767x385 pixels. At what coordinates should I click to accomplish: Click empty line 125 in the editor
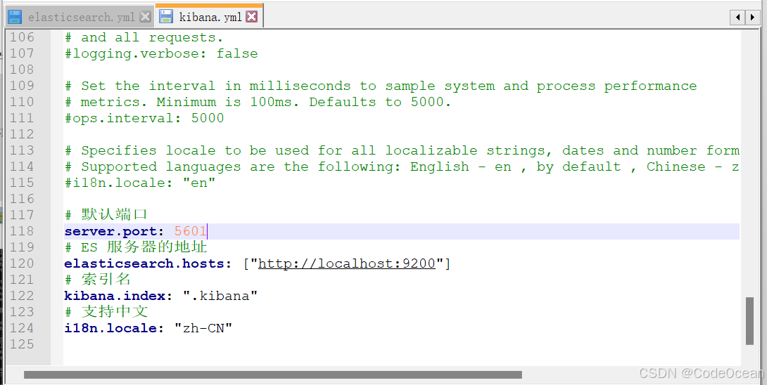[401, 344]
